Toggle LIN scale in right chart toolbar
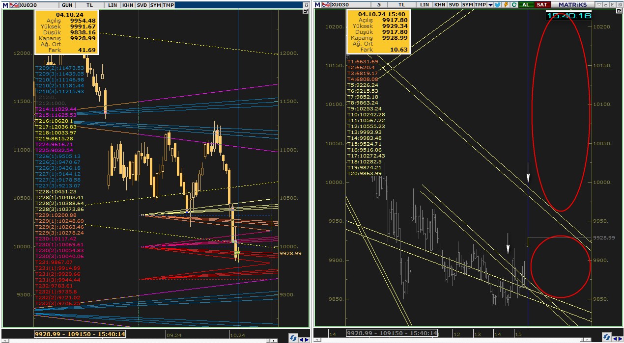The width and height of the screenshot is (624, 343). tap(425, 4)
